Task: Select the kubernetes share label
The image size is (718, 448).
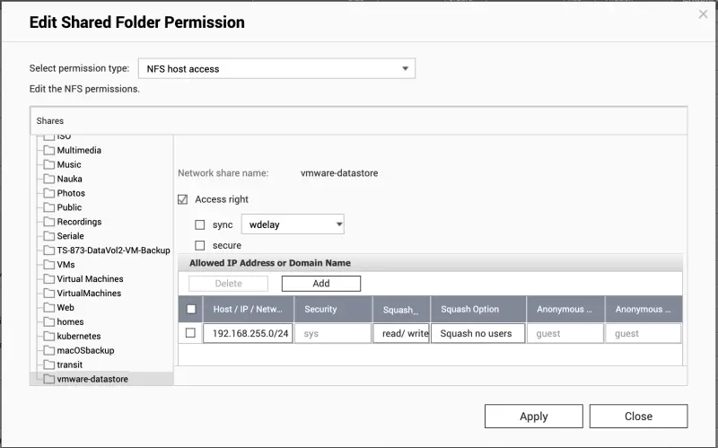Action: [x=79, y=336]
